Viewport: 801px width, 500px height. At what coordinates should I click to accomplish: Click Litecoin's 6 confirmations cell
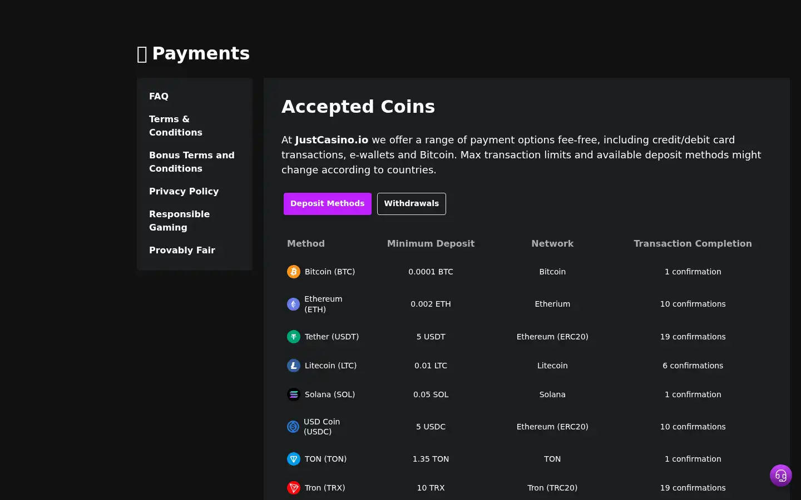[x=693, y=366]
